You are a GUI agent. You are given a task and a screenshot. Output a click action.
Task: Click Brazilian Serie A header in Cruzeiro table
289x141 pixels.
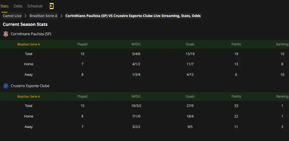pyautogui.click(x=28, y=96)
